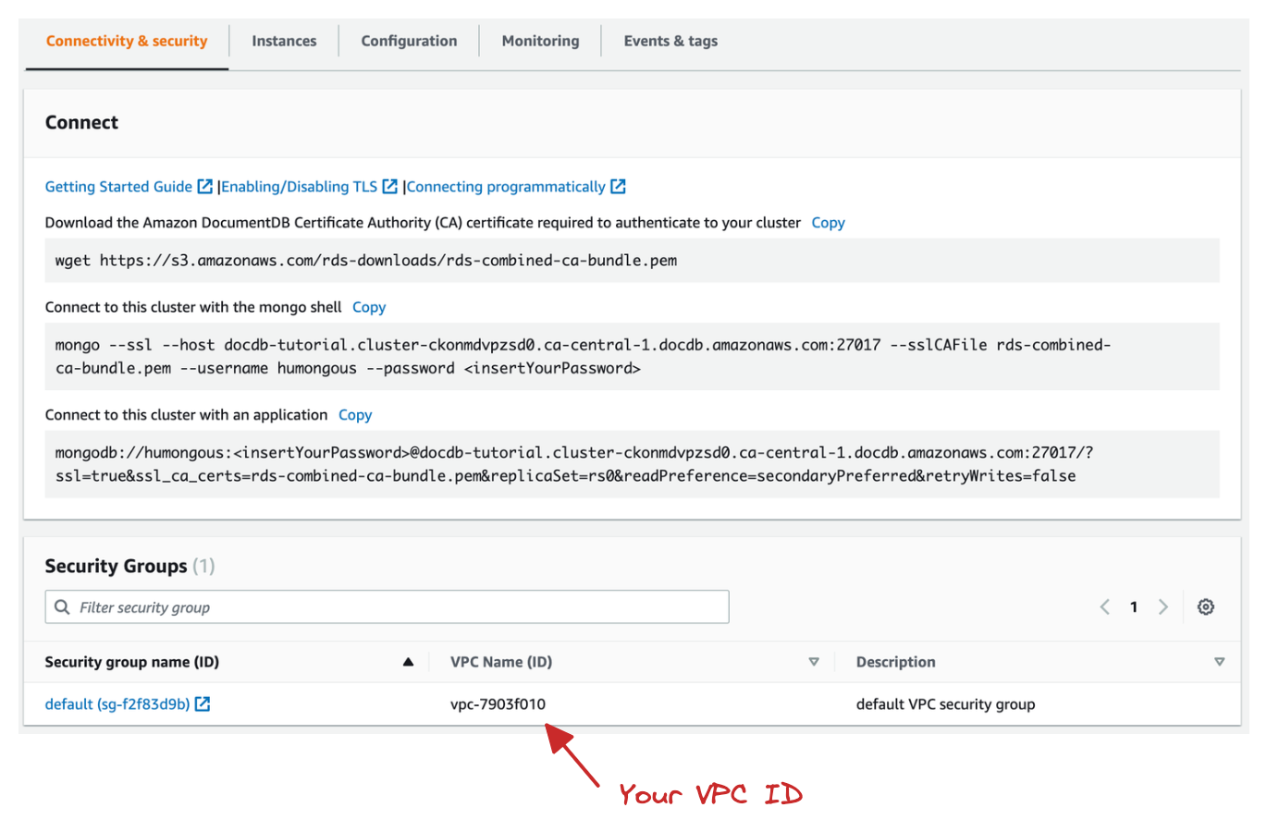
Task: Open the Getting Started Guide link
Action: [x=118, y=187]
